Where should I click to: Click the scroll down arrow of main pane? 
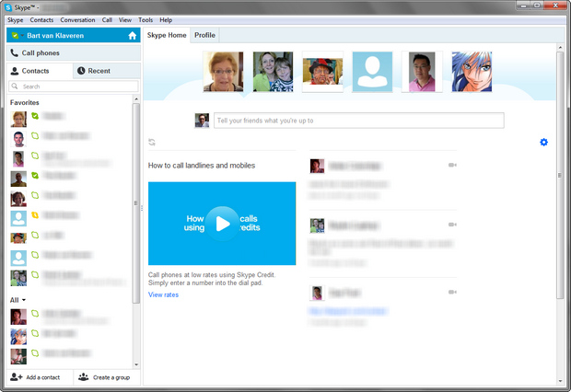pos(560,381)
